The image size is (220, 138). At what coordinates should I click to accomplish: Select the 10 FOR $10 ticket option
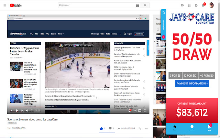(190, 76)
